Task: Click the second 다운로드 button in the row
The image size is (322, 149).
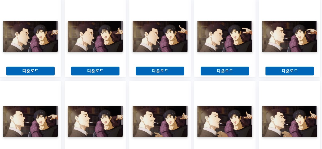Action: [95, 71]
